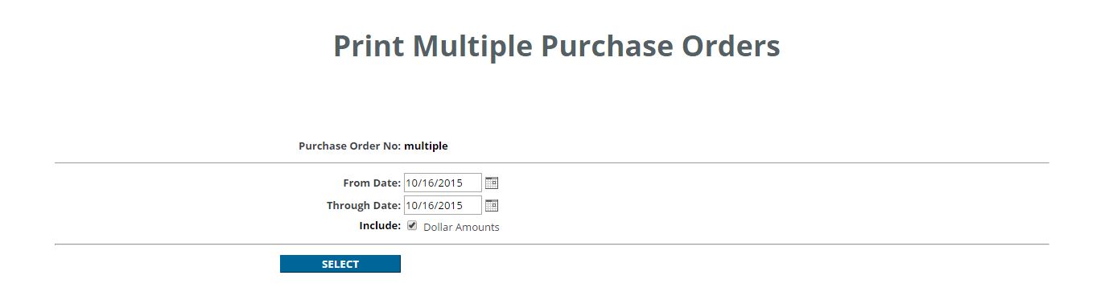
Task: Click the 'Through Date:' label
Action: (364, 205)
